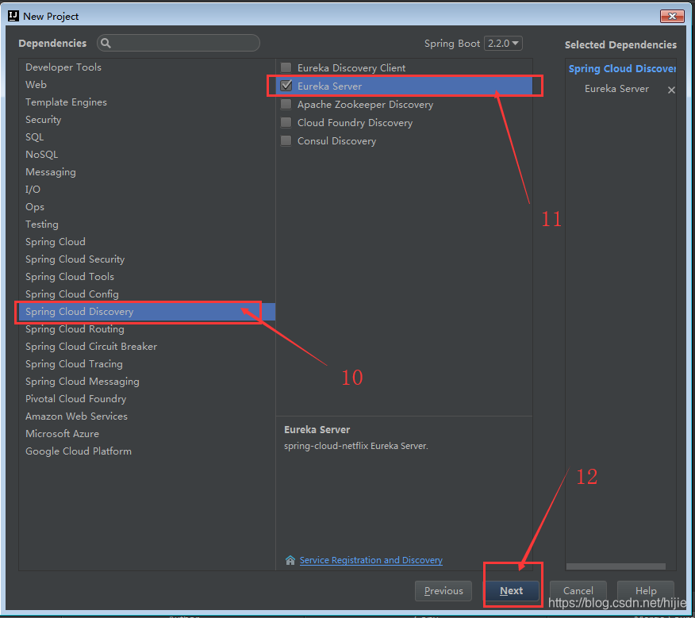Select the Ops category
The image size is (695, 618).
click(x=147, y=206)
